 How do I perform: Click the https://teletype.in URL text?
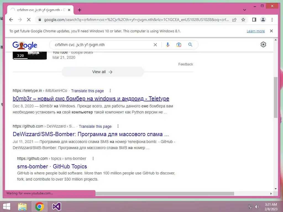pyautogui.click(x=27, y=91)
